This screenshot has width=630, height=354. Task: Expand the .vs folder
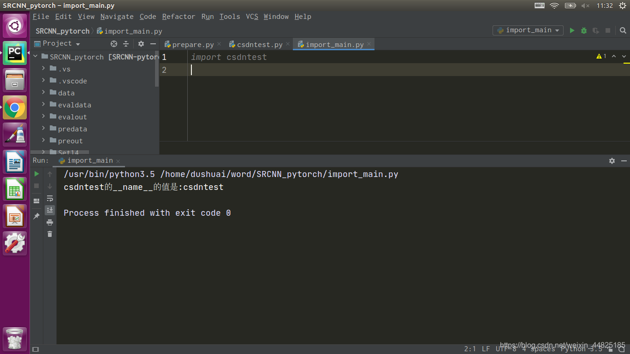coord(43,68)
